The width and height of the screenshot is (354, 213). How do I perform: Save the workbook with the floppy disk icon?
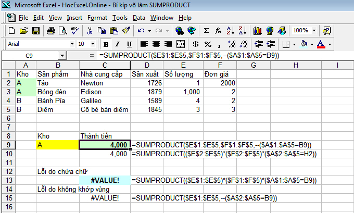tap(36, 31)
